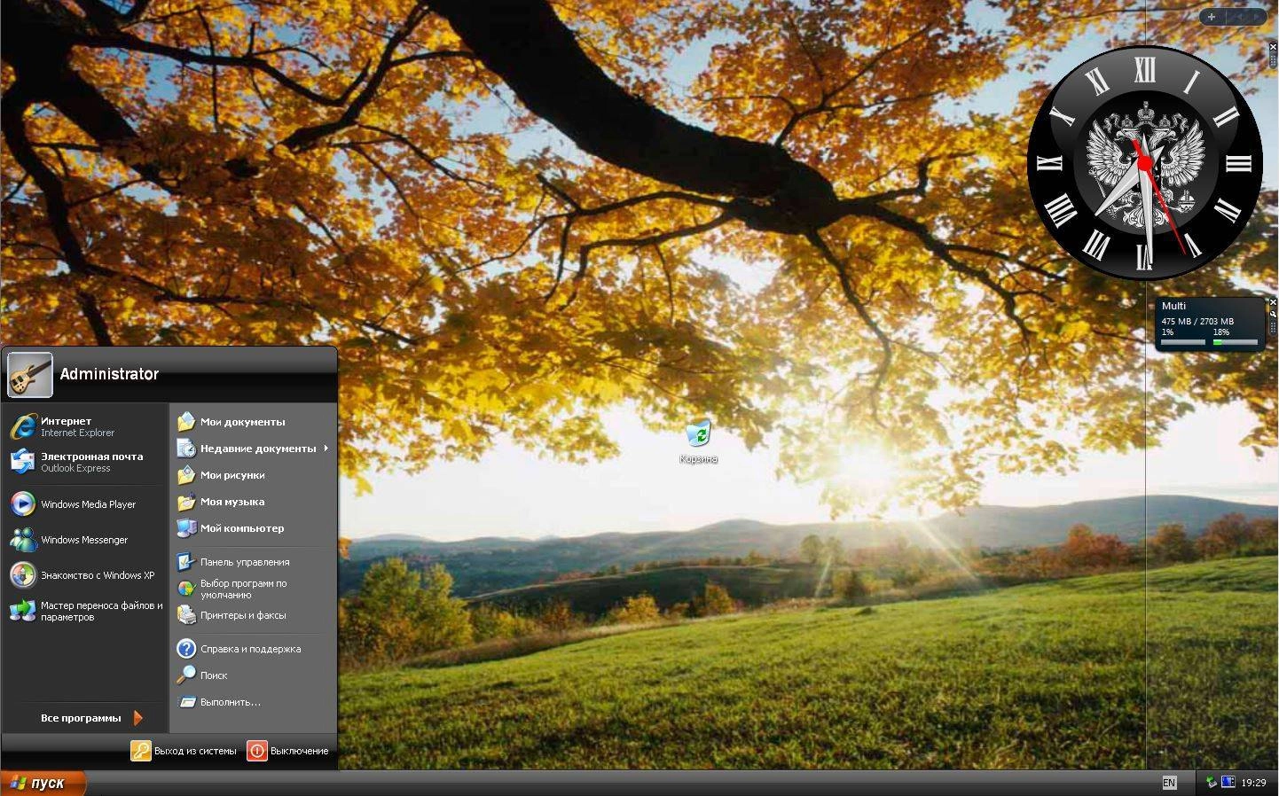The width and height of the screenshot is (1279, 796).
Task: Launch Outlook Express e-mail
Action: click(85, 462)
